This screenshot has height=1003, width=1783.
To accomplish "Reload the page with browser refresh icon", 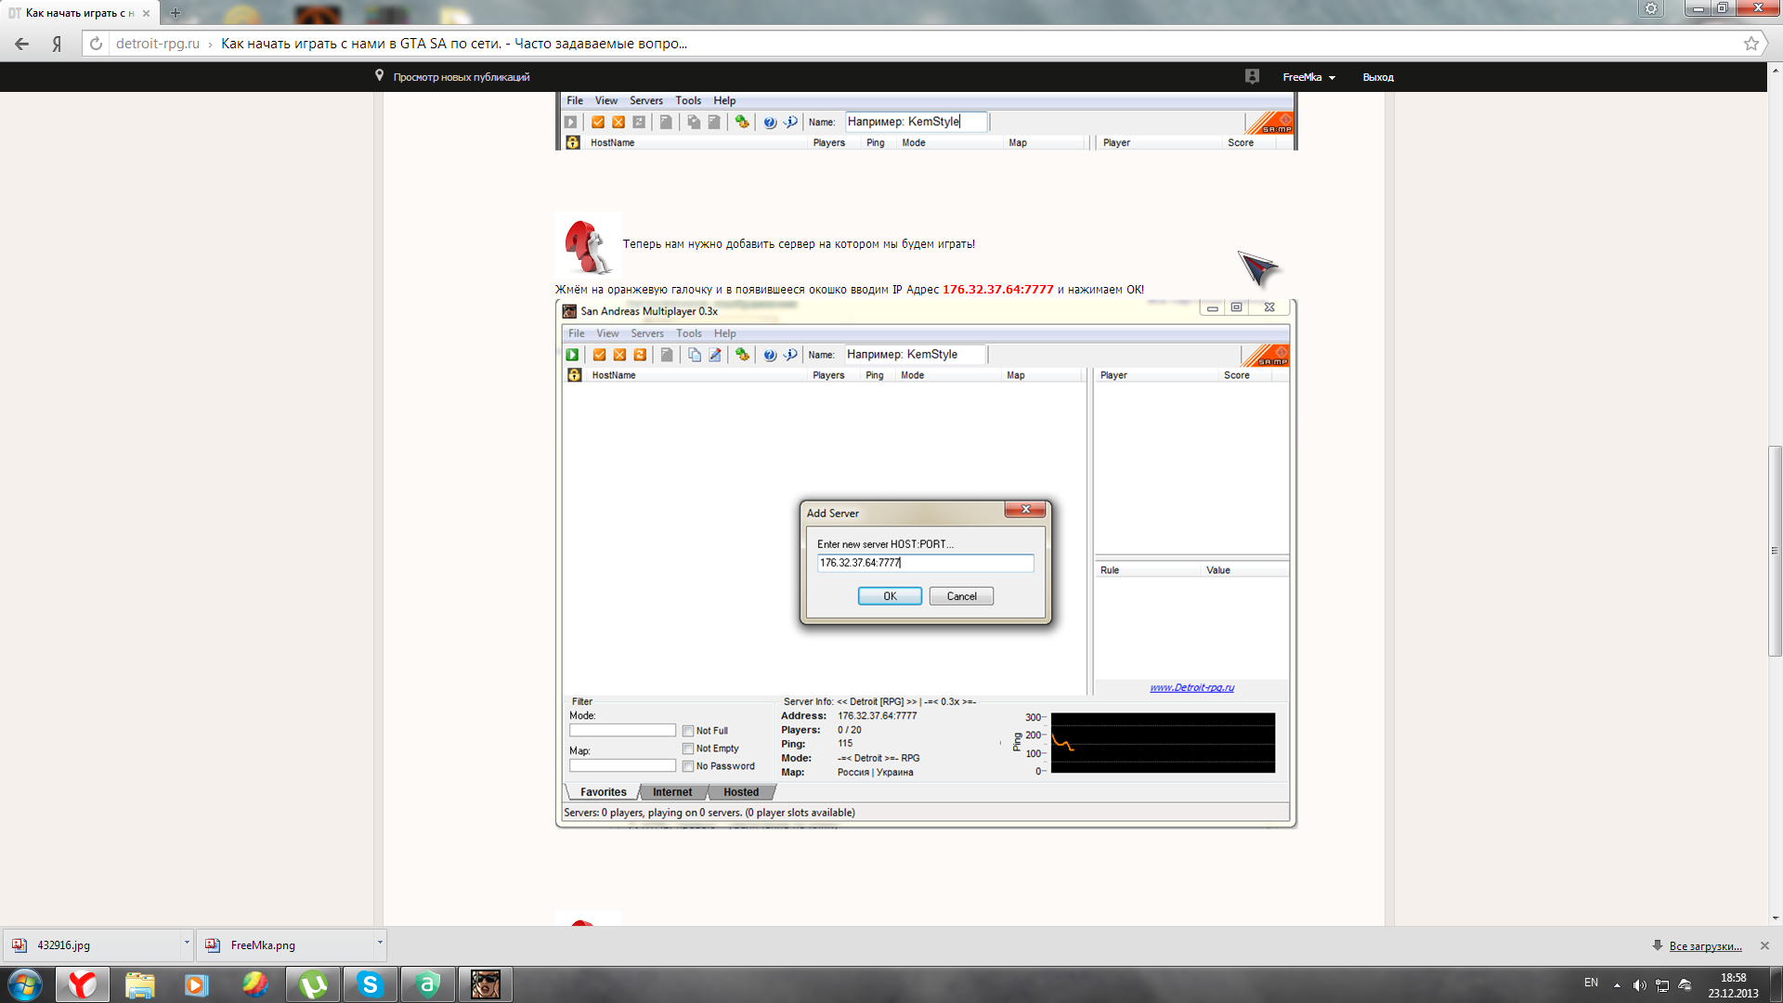I will click(x=96, y=44).
